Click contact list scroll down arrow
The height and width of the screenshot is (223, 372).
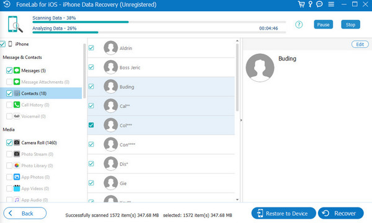[x=237, y=200]
